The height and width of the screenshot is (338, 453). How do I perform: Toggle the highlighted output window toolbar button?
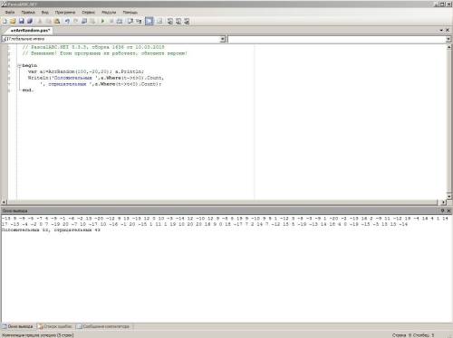click(149, 21)
